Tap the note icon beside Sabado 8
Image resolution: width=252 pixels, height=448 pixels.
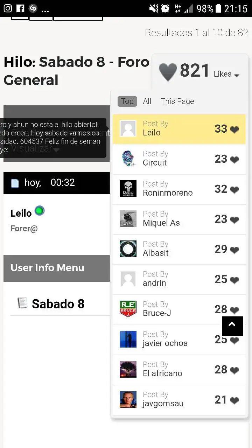[x=22, y=303]
